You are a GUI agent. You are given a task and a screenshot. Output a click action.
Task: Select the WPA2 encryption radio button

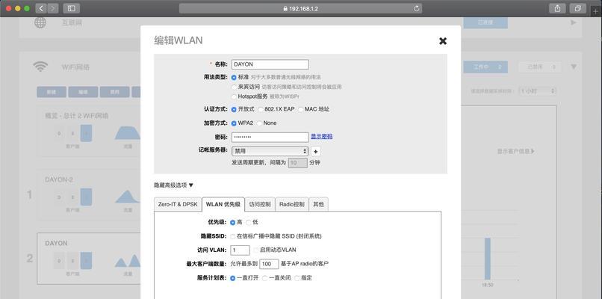tap(234, 123)
